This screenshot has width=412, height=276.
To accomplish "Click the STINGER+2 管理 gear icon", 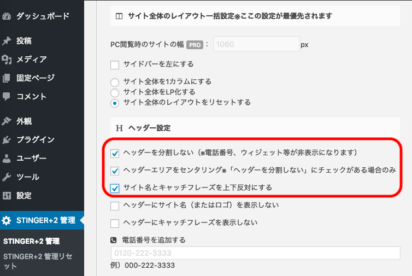I will coord(7,220).
